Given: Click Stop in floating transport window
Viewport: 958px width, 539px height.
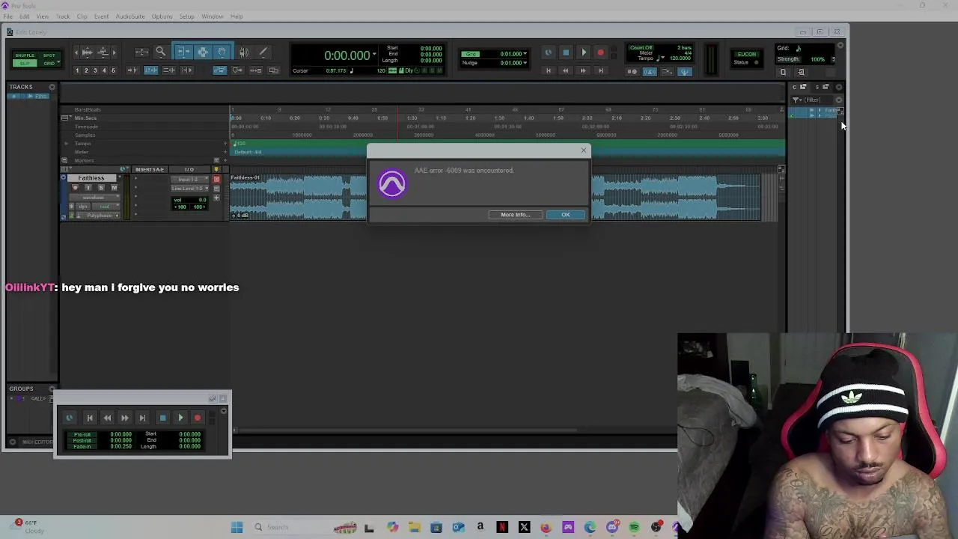Looking at the screenshot, I should [x=162, y=418].
